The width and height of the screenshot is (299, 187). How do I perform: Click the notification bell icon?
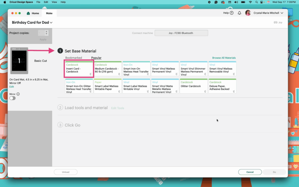point(239,13)
